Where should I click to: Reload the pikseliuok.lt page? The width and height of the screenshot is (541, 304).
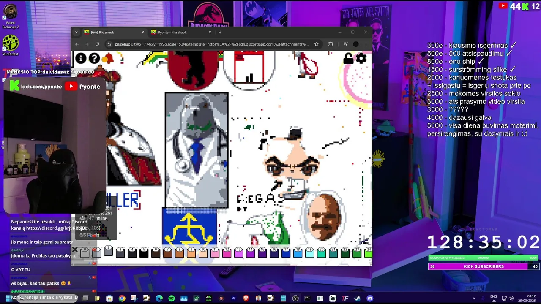click(97, 44)
